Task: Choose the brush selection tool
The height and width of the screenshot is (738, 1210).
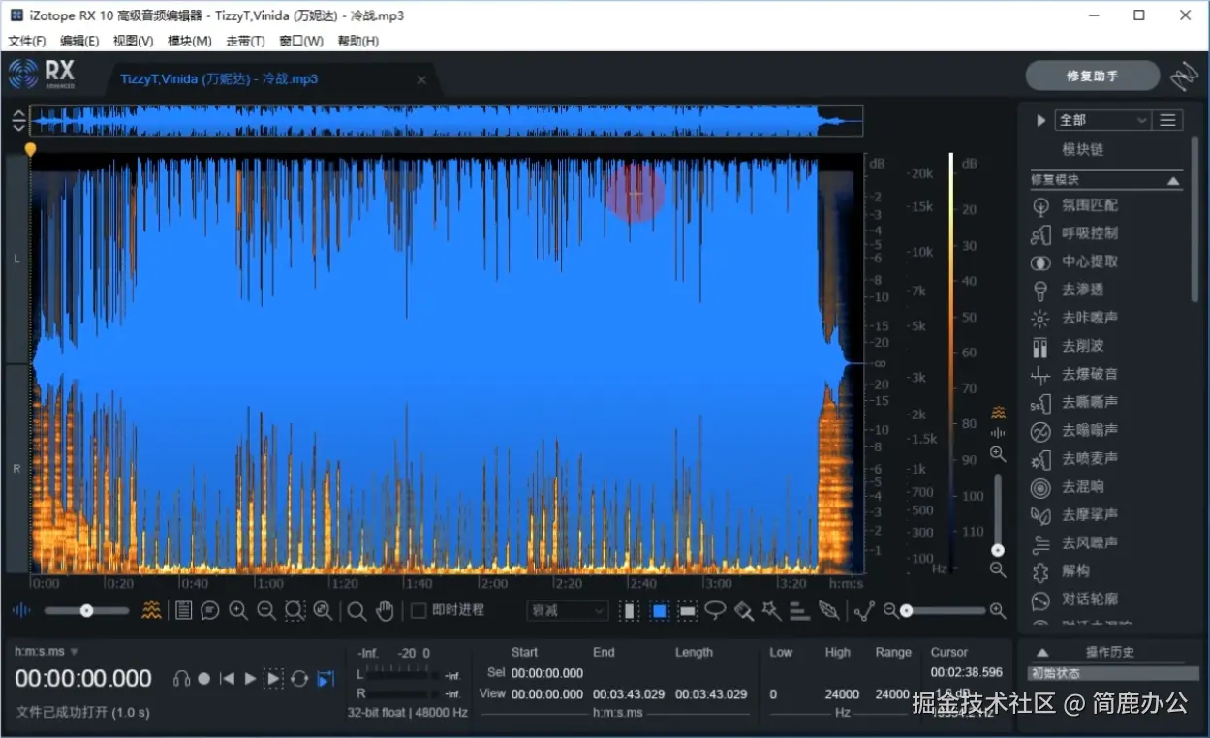Action: click(x=743, y=611)
